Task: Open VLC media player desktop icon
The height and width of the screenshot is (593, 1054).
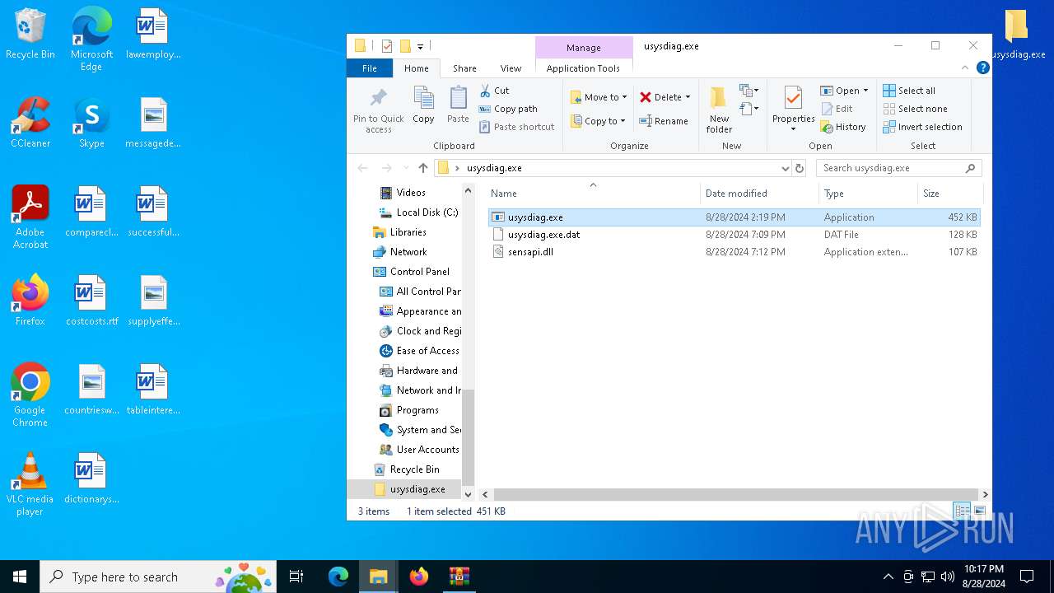Action: tap(30, 484)
